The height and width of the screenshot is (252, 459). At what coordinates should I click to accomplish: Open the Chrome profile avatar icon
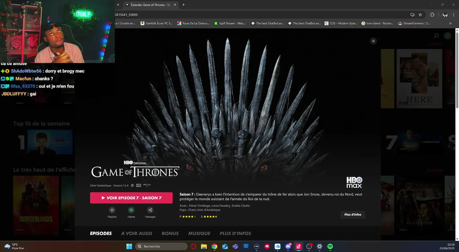[445, 15]
